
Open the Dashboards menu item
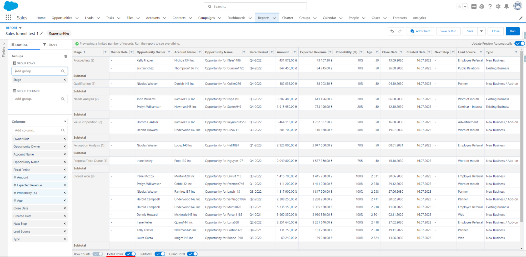236,18
